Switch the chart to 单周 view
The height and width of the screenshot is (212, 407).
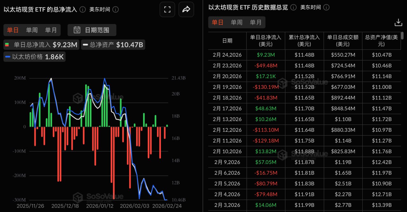[x=32, y=30]
